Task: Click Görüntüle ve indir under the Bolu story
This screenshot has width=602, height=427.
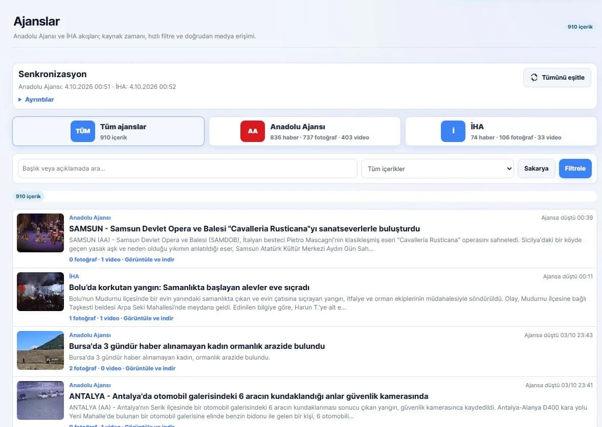Action: (x=148, y=318)
